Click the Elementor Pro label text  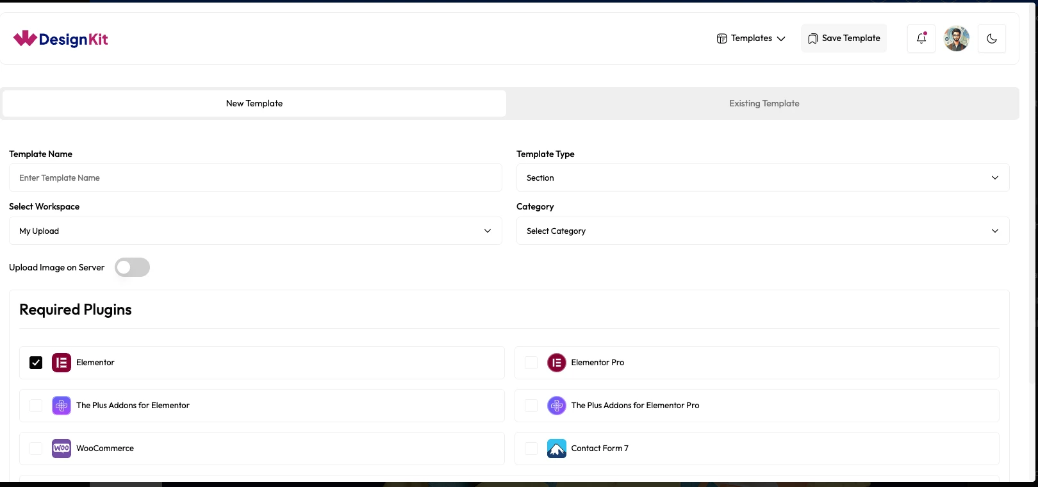tap(598, 363)
